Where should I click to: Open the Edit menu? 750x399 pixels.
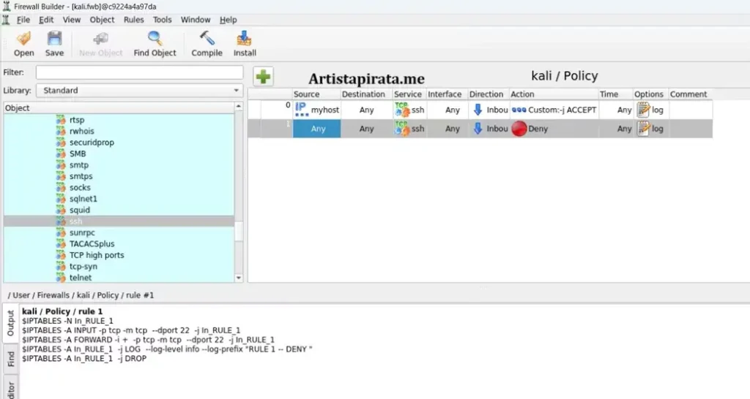pyautogui.click(x=46, y=20)
